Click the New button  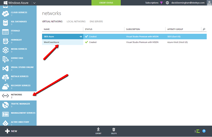tap(11, 131)
